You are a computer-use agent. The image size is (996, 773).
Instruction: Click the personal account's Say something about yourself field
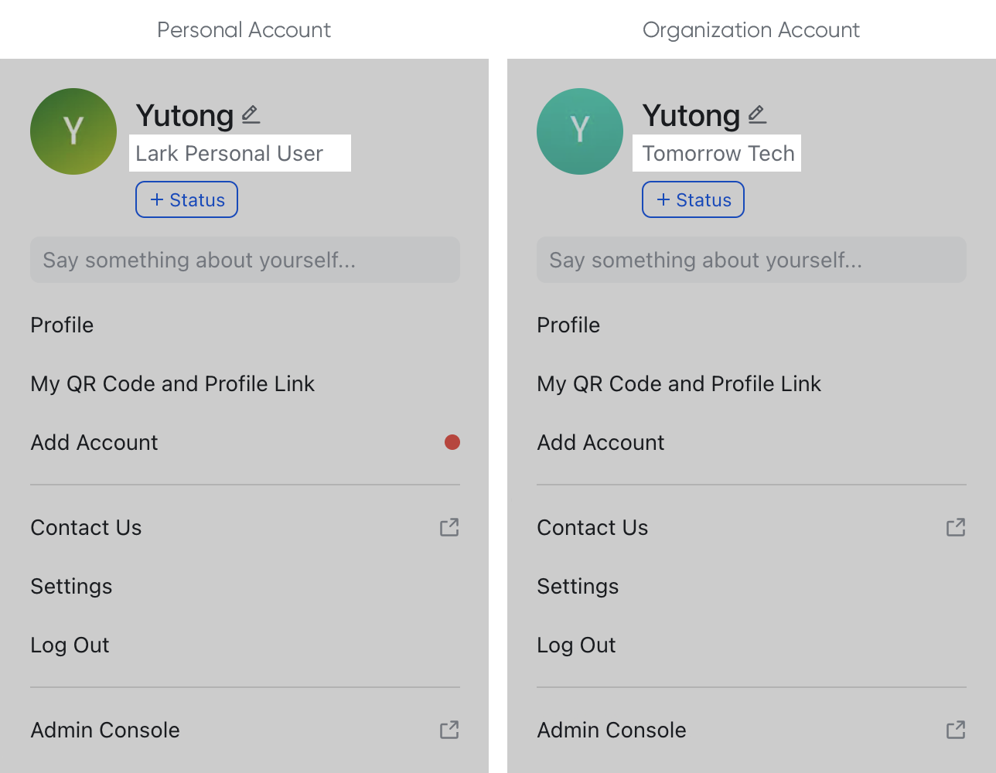[x=244, y=260]
